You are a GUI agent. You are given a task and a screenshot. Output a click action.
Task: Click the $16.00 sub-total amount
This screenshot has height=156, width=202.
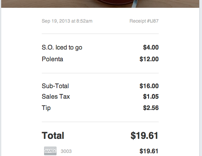pyautogui.click(x=149, y=86)
